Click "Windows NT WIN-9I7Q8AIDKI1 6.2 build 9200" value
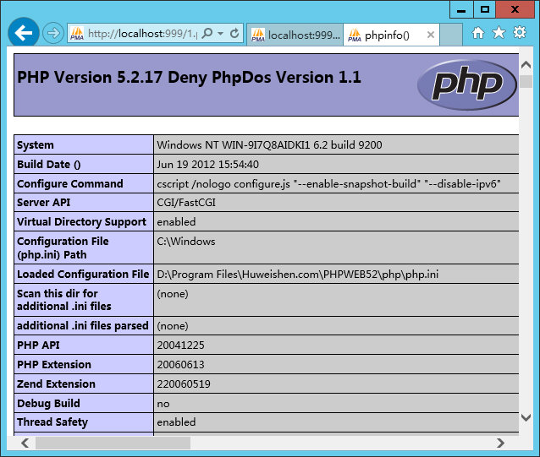The width and height of the screenshot is (540, 457). pos(269,145)
